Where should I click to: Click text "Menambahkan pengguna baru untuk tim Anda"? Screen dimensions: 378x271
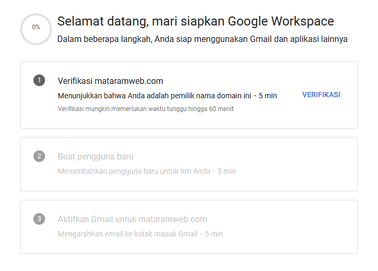134,171
